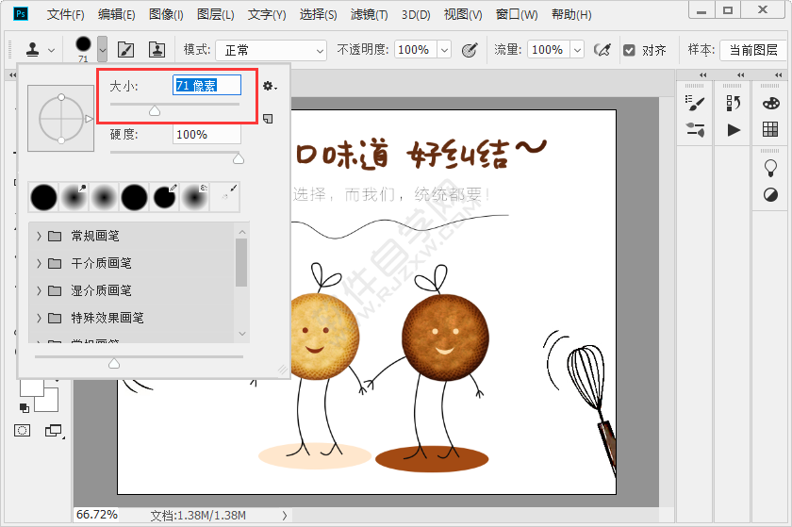Click the 硬度 hardness slider handle

pyautogui.click(x=238, y=158)
